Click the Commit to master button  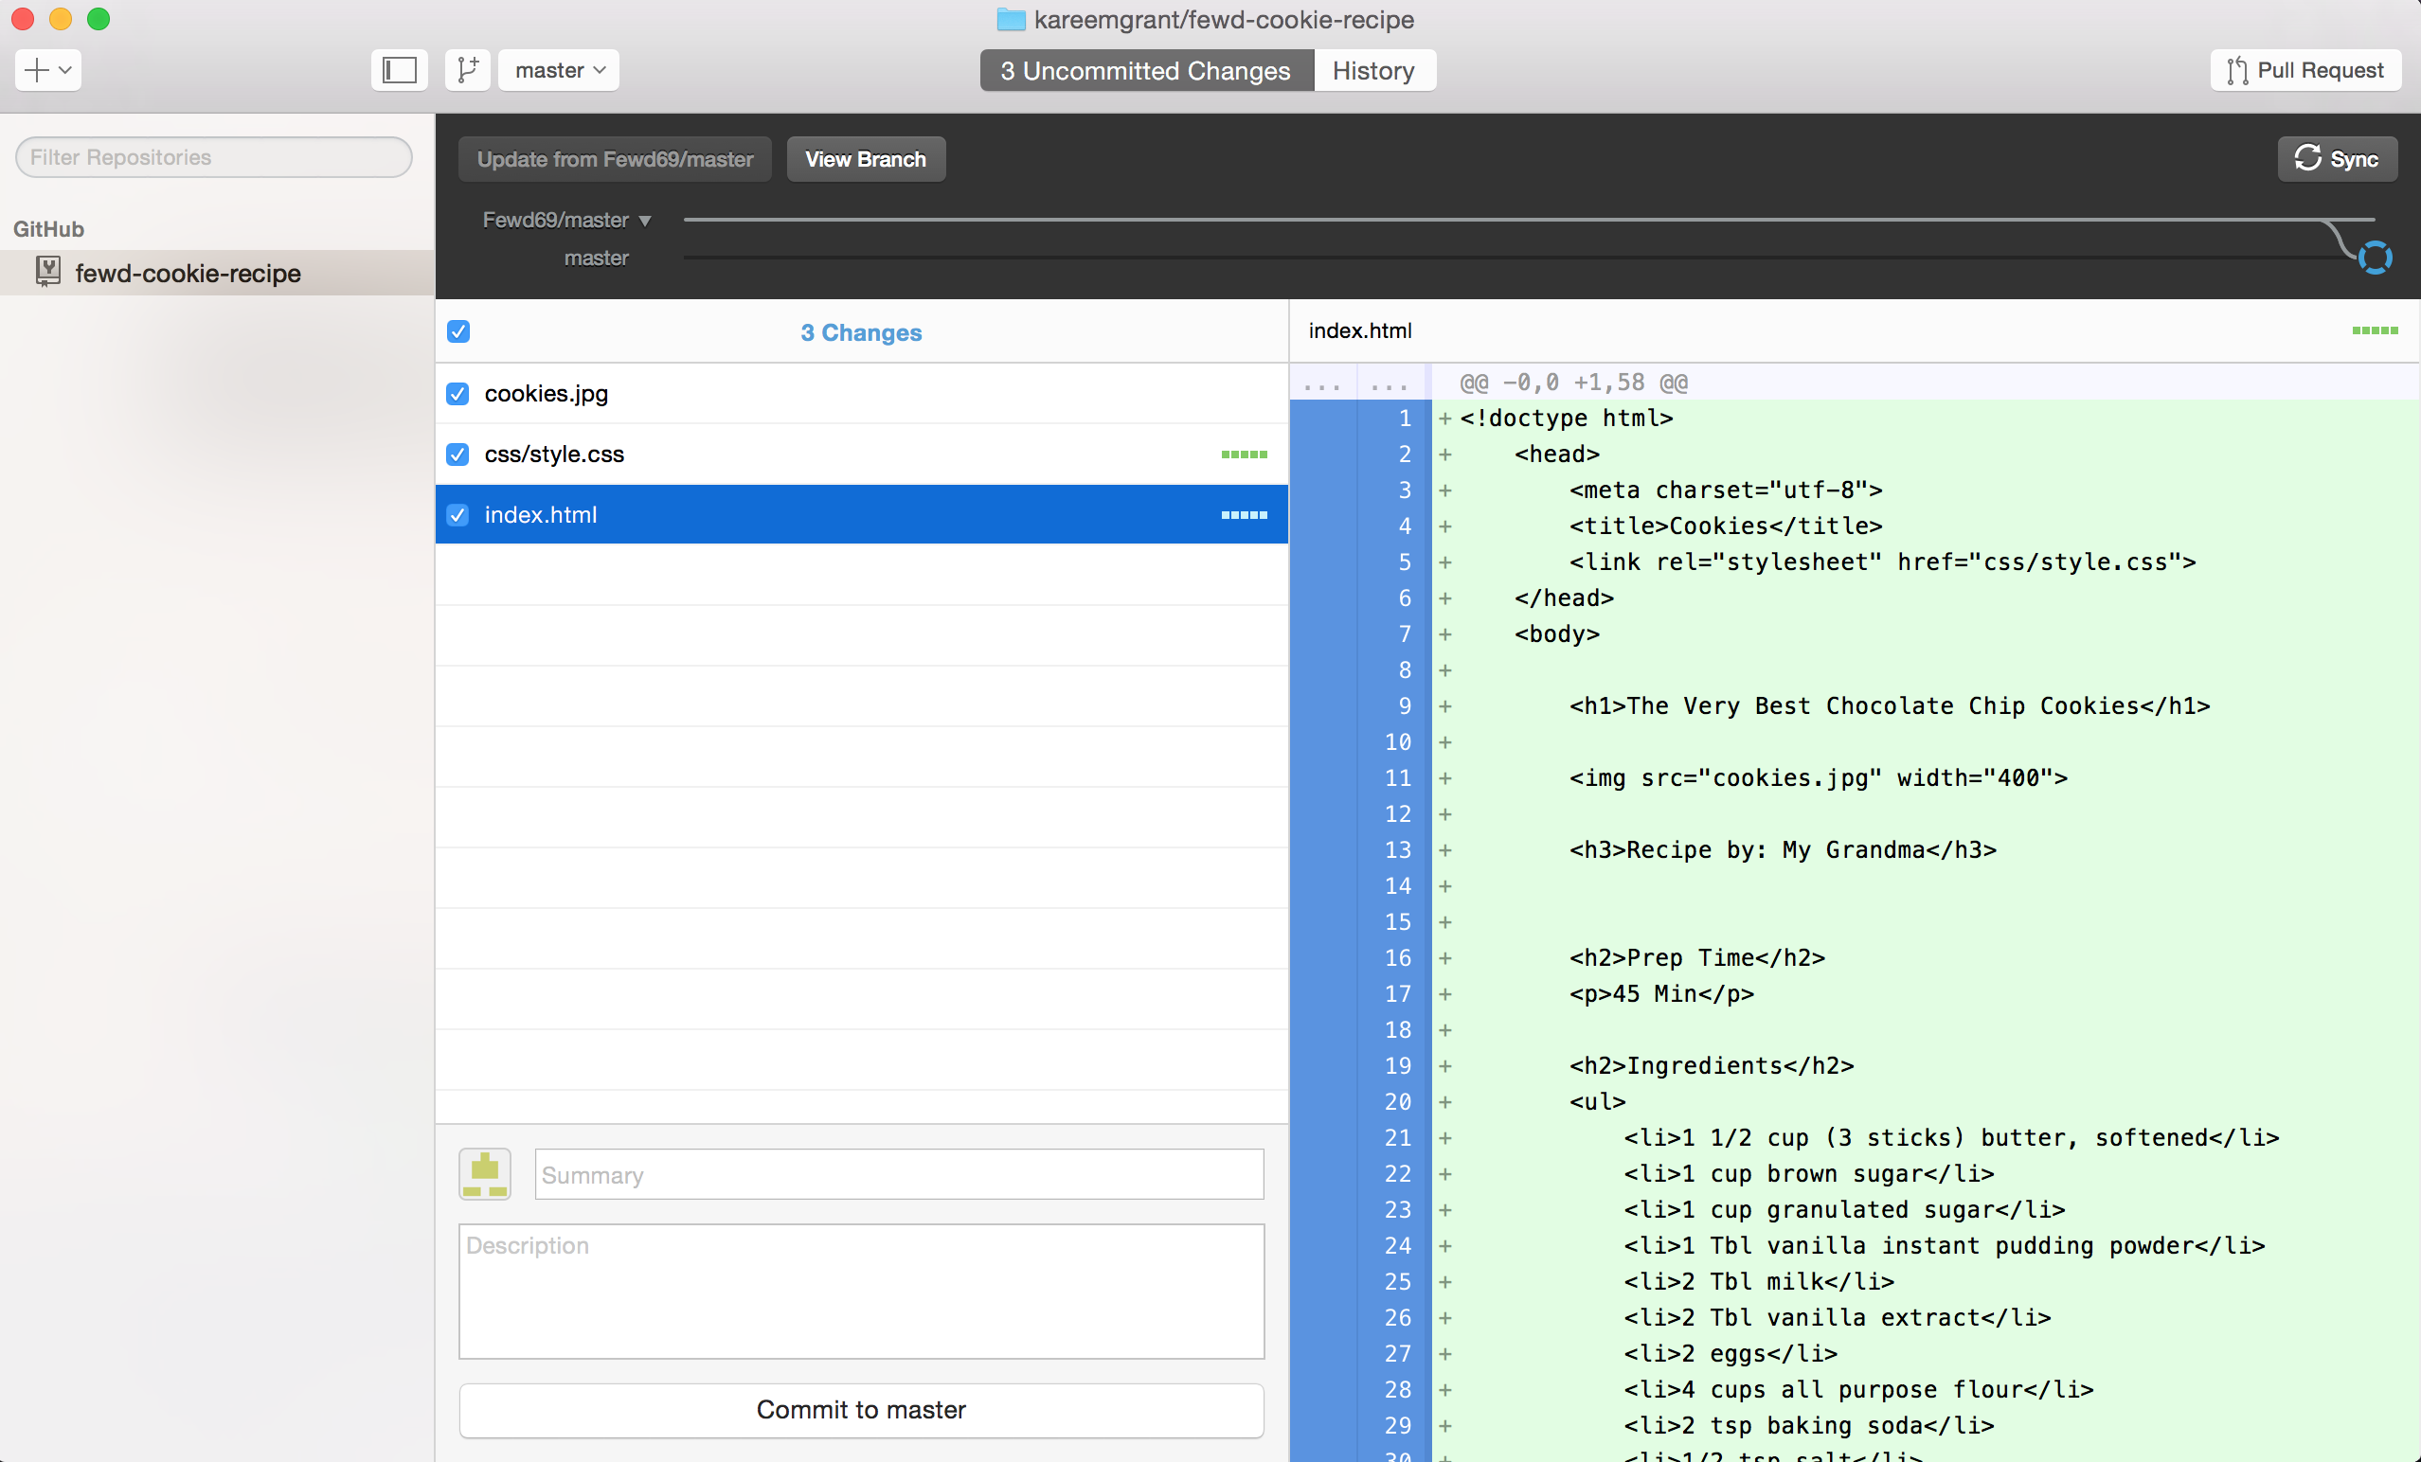point(862,1410)
